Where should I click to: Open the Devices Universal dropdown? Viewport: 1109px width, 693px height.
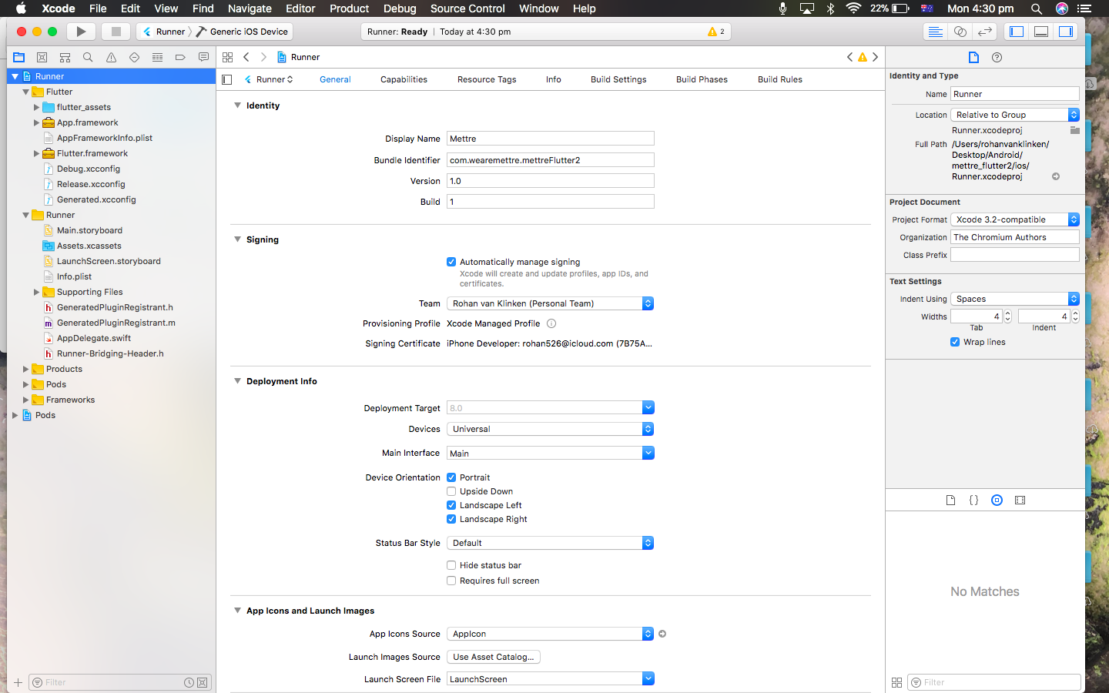[x=551, y=429]
